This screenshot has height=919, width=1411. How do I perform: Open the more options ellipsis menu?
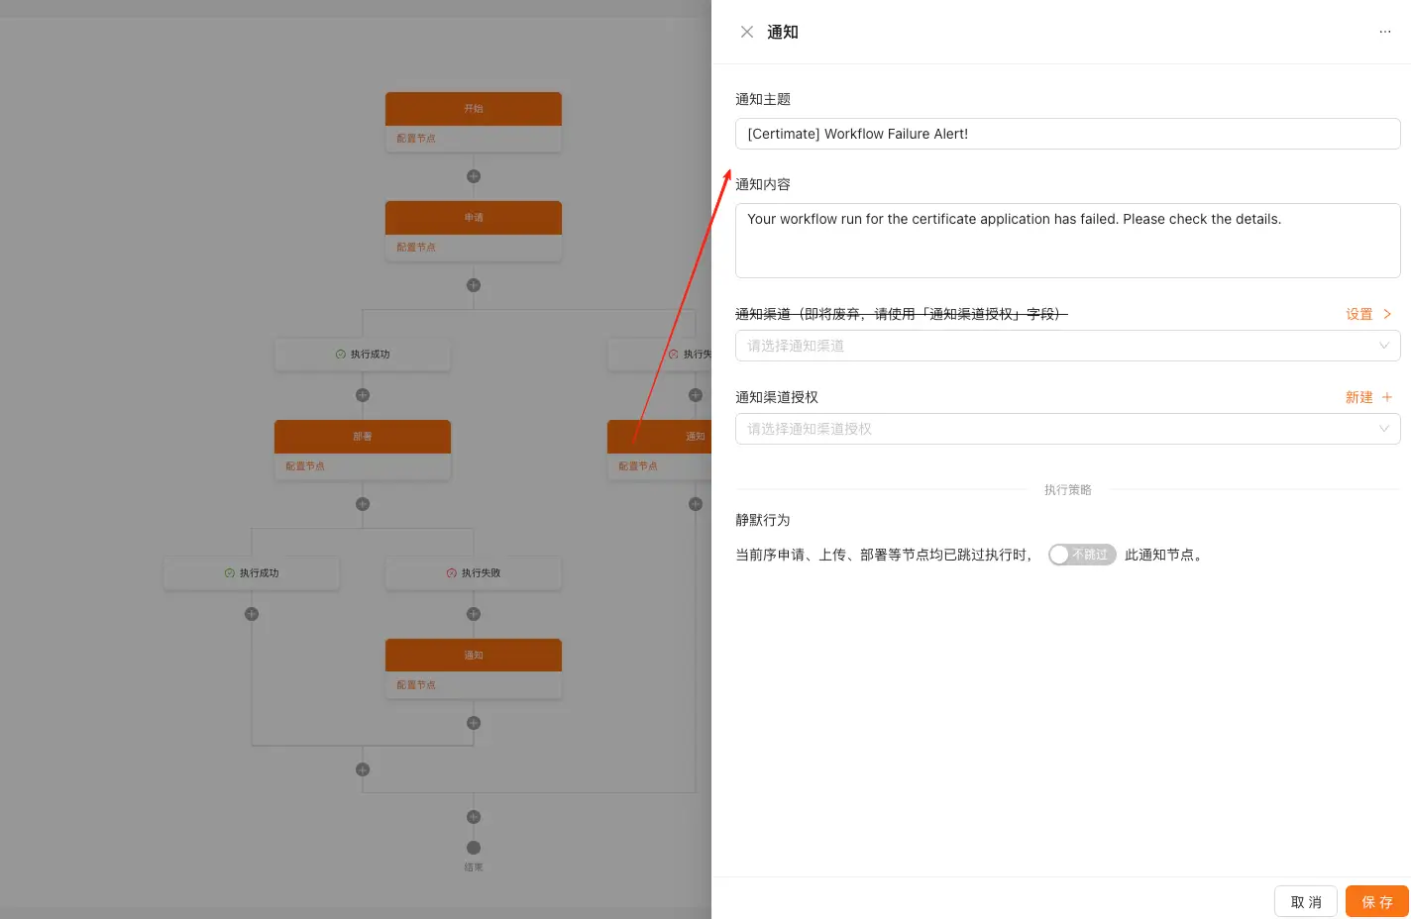1384,32
